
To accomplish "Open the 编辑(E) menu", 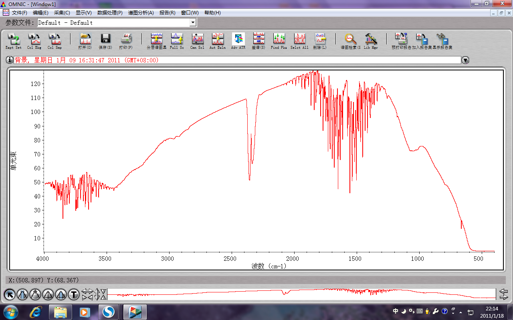I will pyautogui.click(x=40, y=13).
